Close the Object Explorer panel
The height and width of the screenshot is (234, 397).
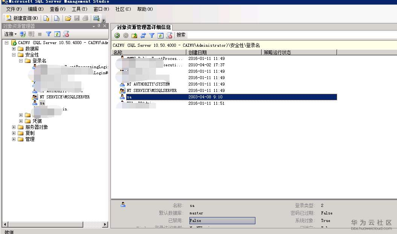click(105, 26)
